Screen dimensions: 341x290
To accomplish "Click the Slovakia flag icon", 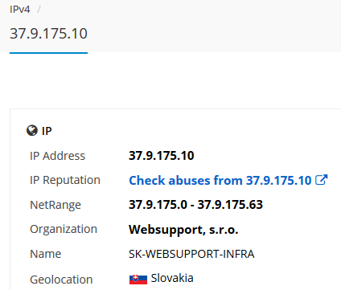I will 138,279.
